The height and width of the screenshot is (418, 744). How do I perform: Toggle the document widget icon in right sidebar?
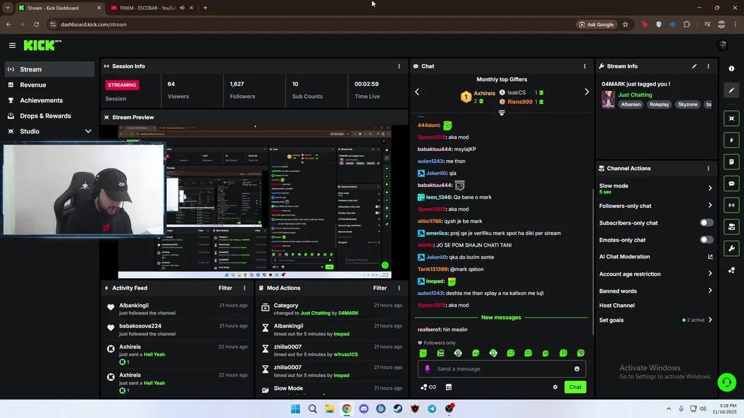731,161
